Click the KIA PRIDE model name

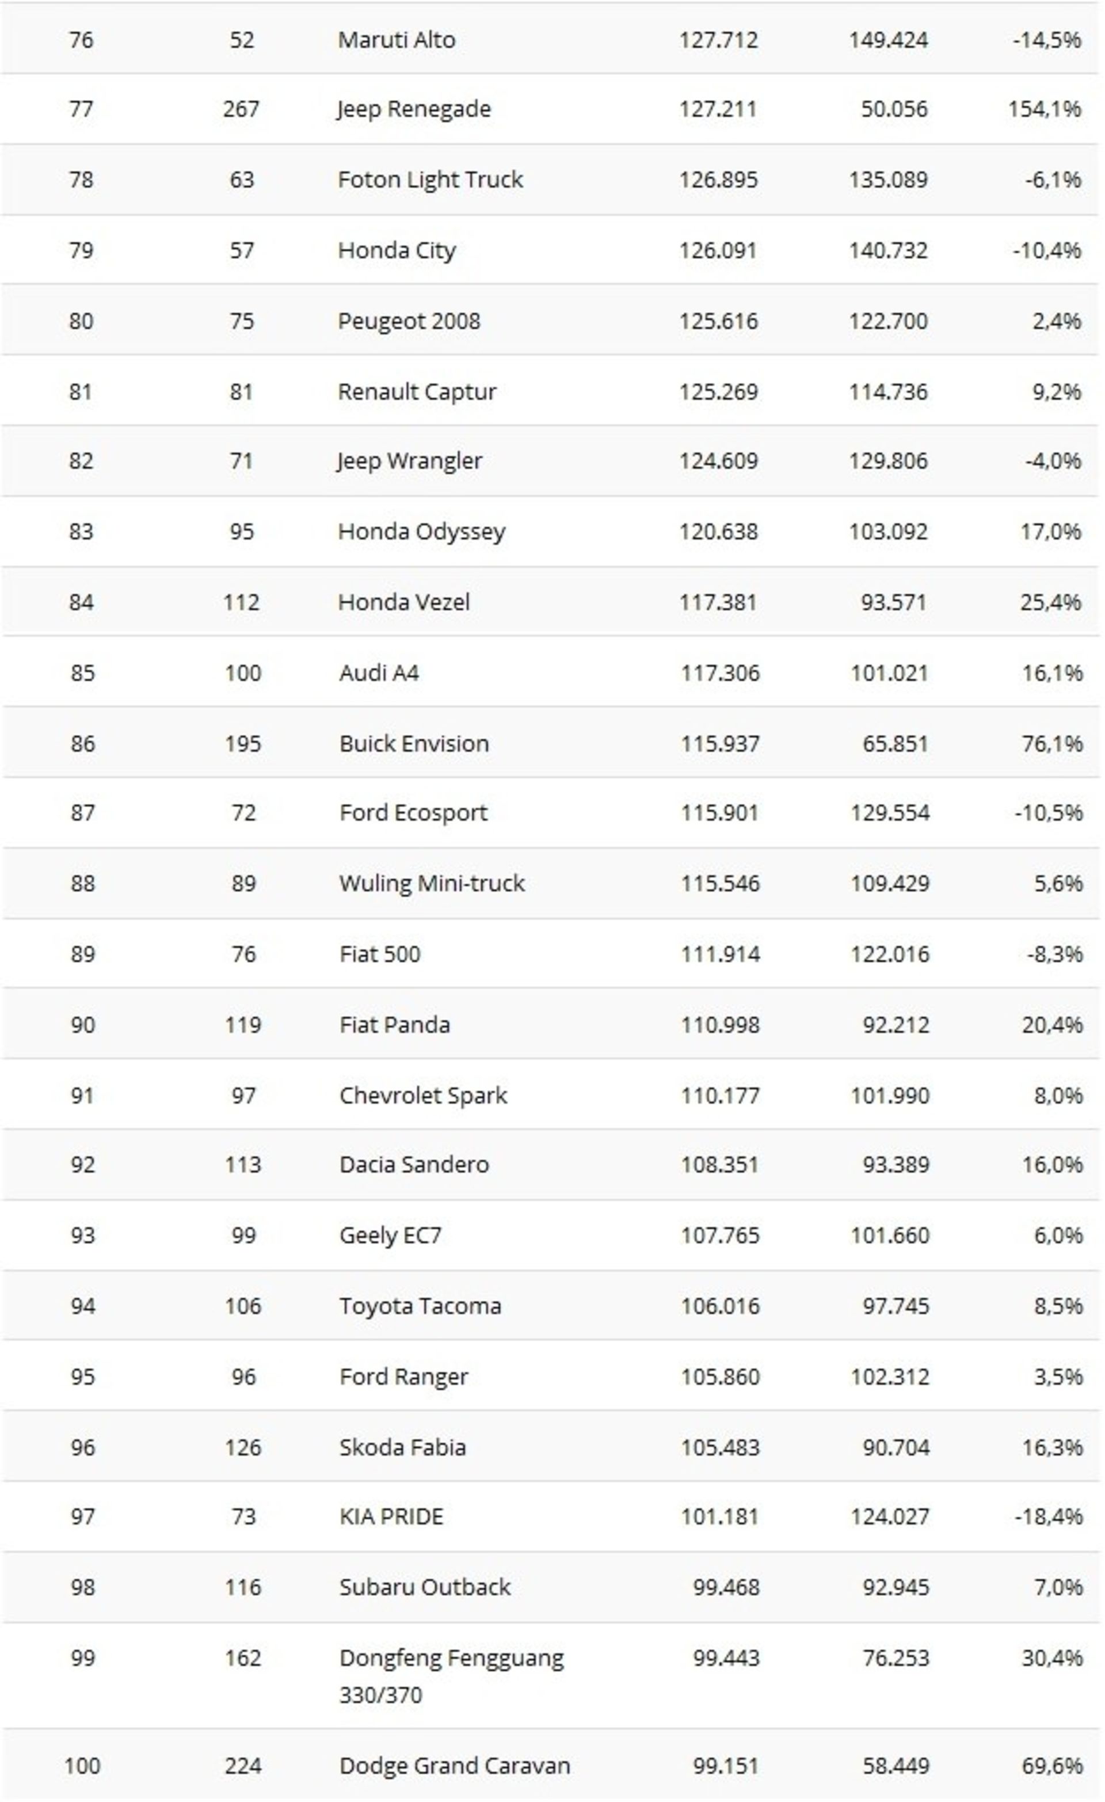pos(391,1517)
